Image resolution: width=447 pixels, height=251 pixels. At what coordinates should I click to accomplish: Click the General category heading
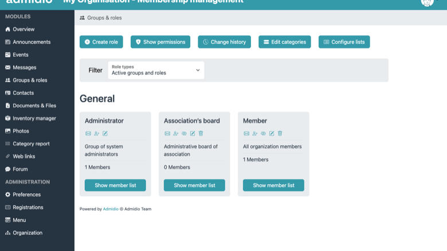point(97,99)
